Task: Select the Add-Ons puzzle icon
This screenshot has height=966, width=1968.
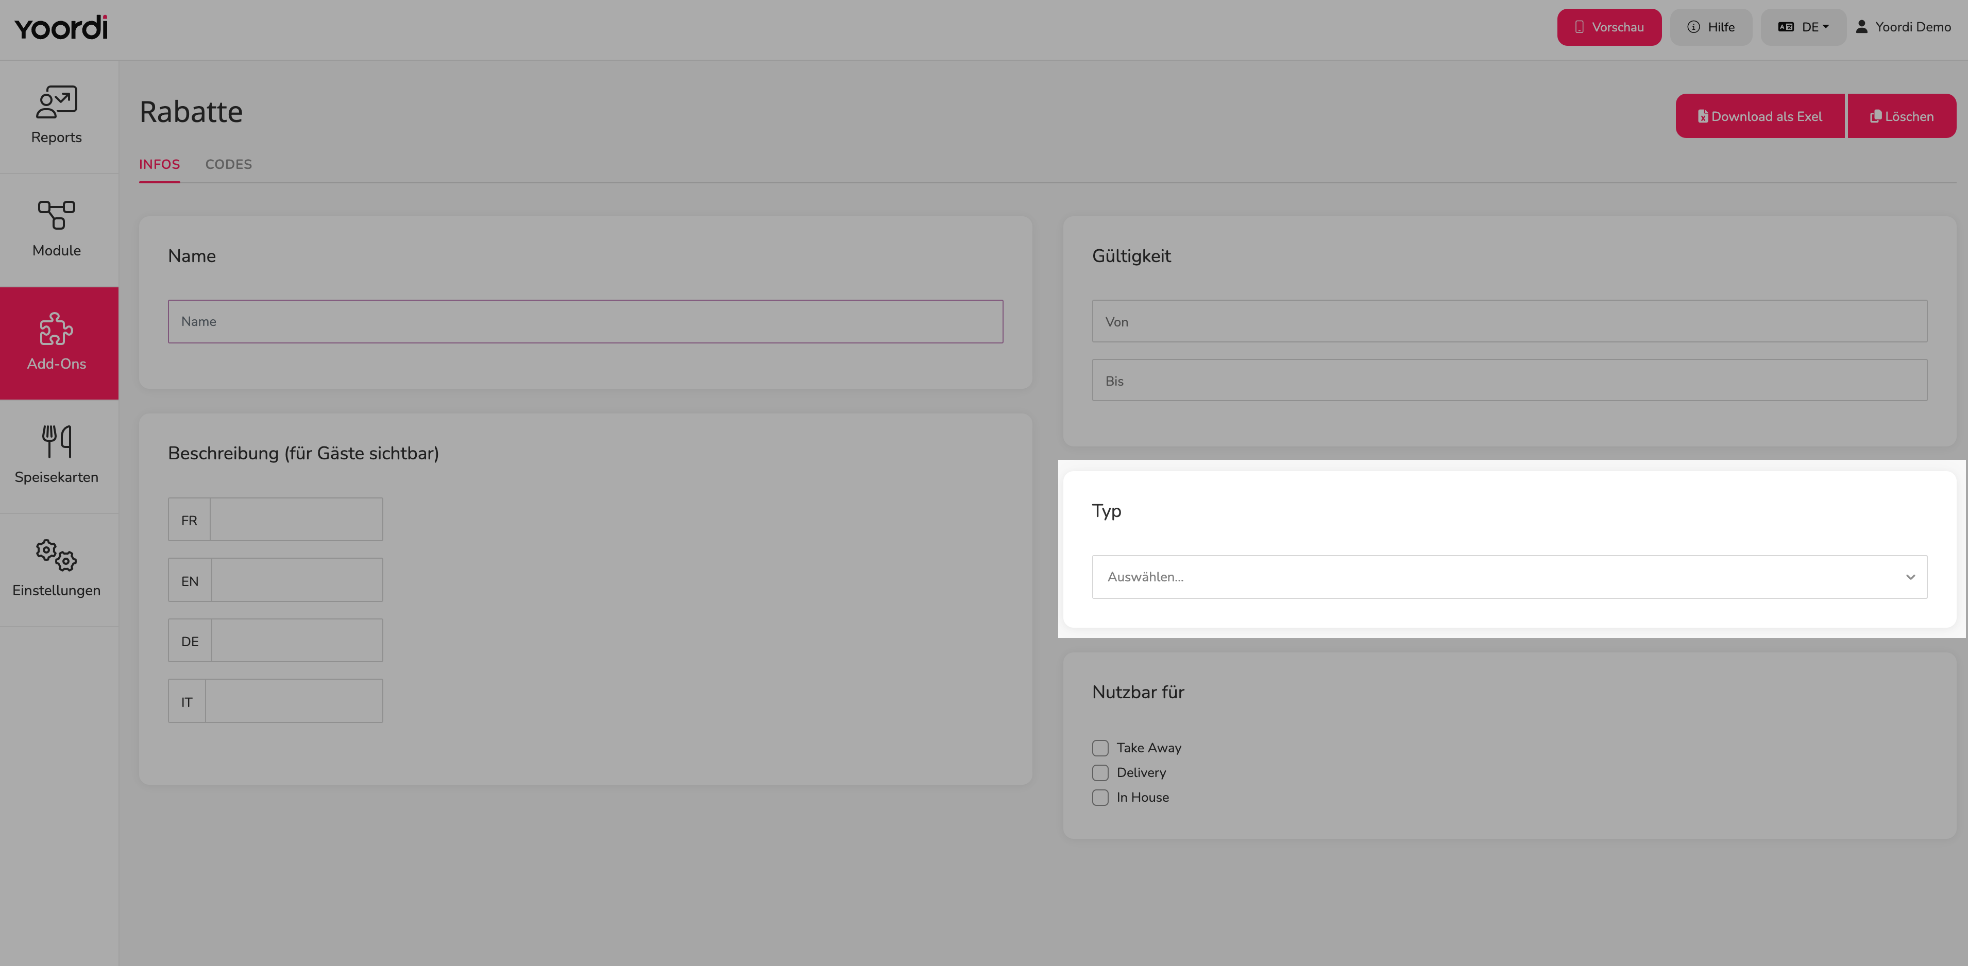Action: coord(57,329)
